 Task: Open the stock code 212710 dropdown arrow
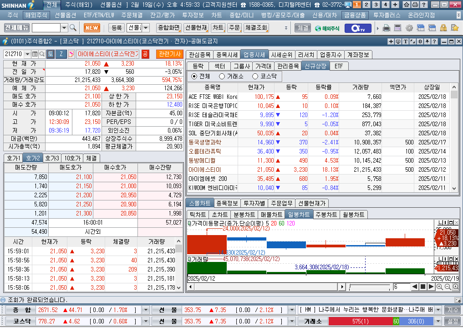click(x=27, y=54)
